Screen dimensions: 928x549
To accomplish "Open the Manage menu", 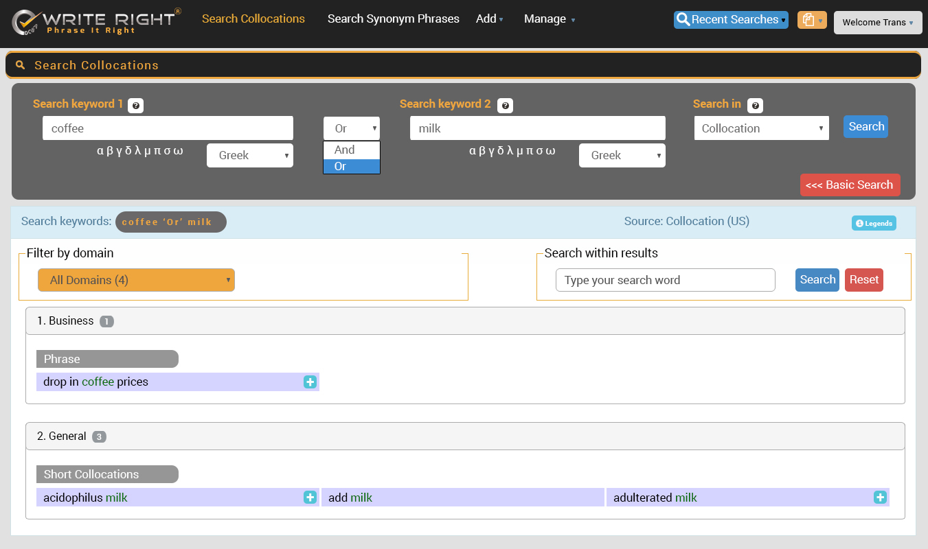I will pyautogui.click(x=549, y=19).
